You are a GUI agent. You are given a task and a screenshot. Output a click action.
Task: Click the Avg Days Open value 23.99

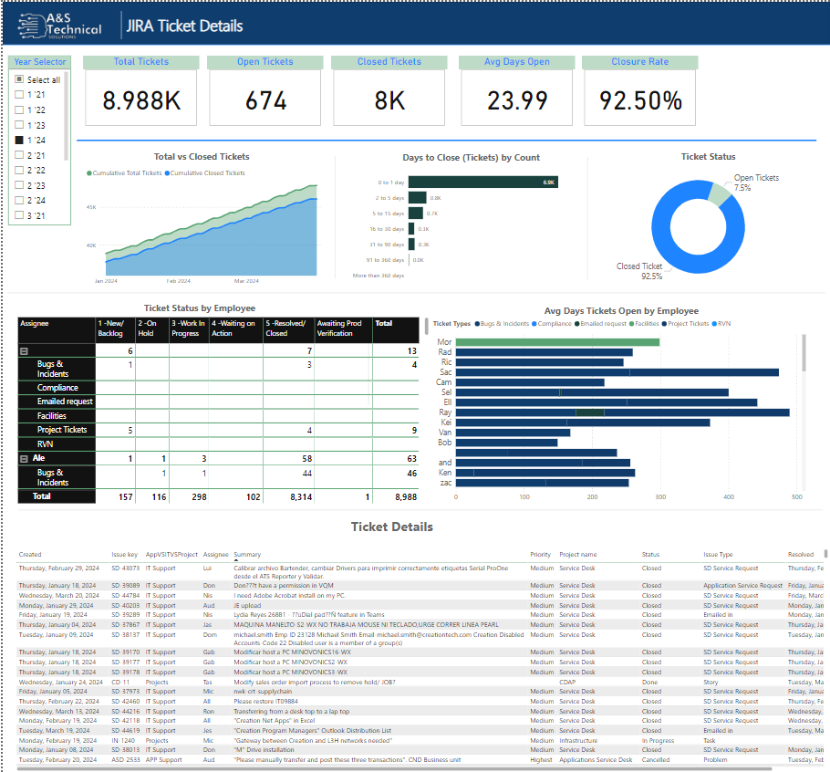pyautogui.click(x=517, y=100)
